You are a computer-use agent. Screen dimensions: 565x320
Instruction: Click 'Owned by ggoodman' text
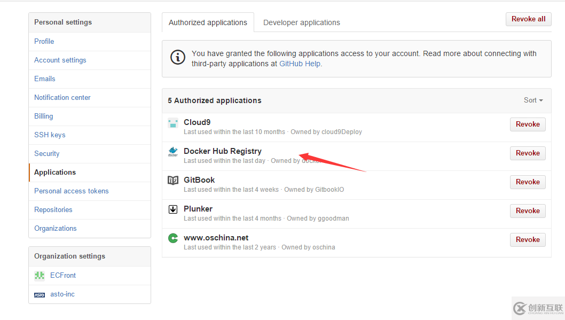click(x=318, y=218)
